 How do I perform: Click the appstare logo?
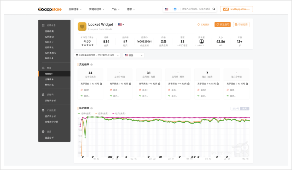tap(50, 9)
